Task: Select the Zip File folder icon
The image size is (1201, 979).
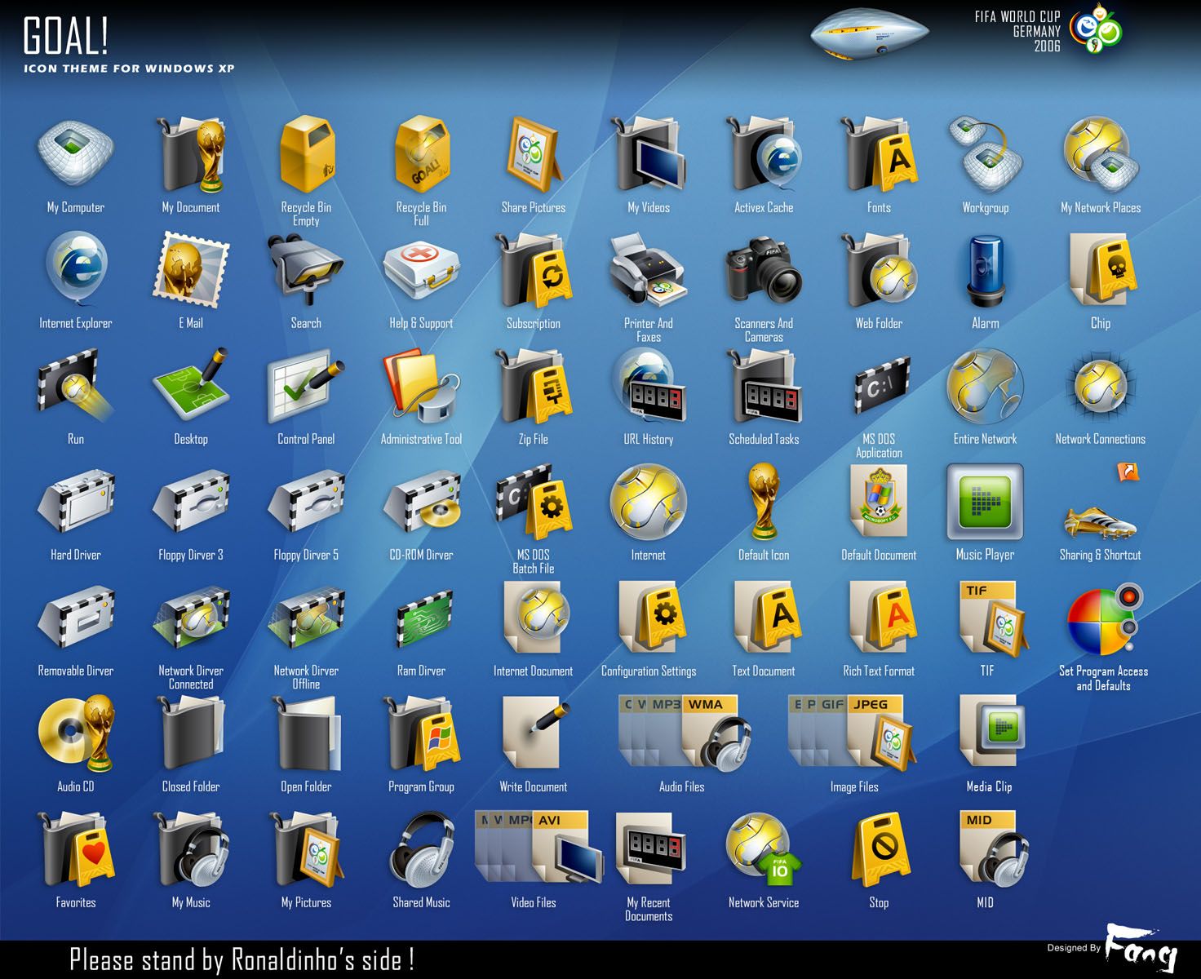Action: pyautogui.click(x=534, y=385)
